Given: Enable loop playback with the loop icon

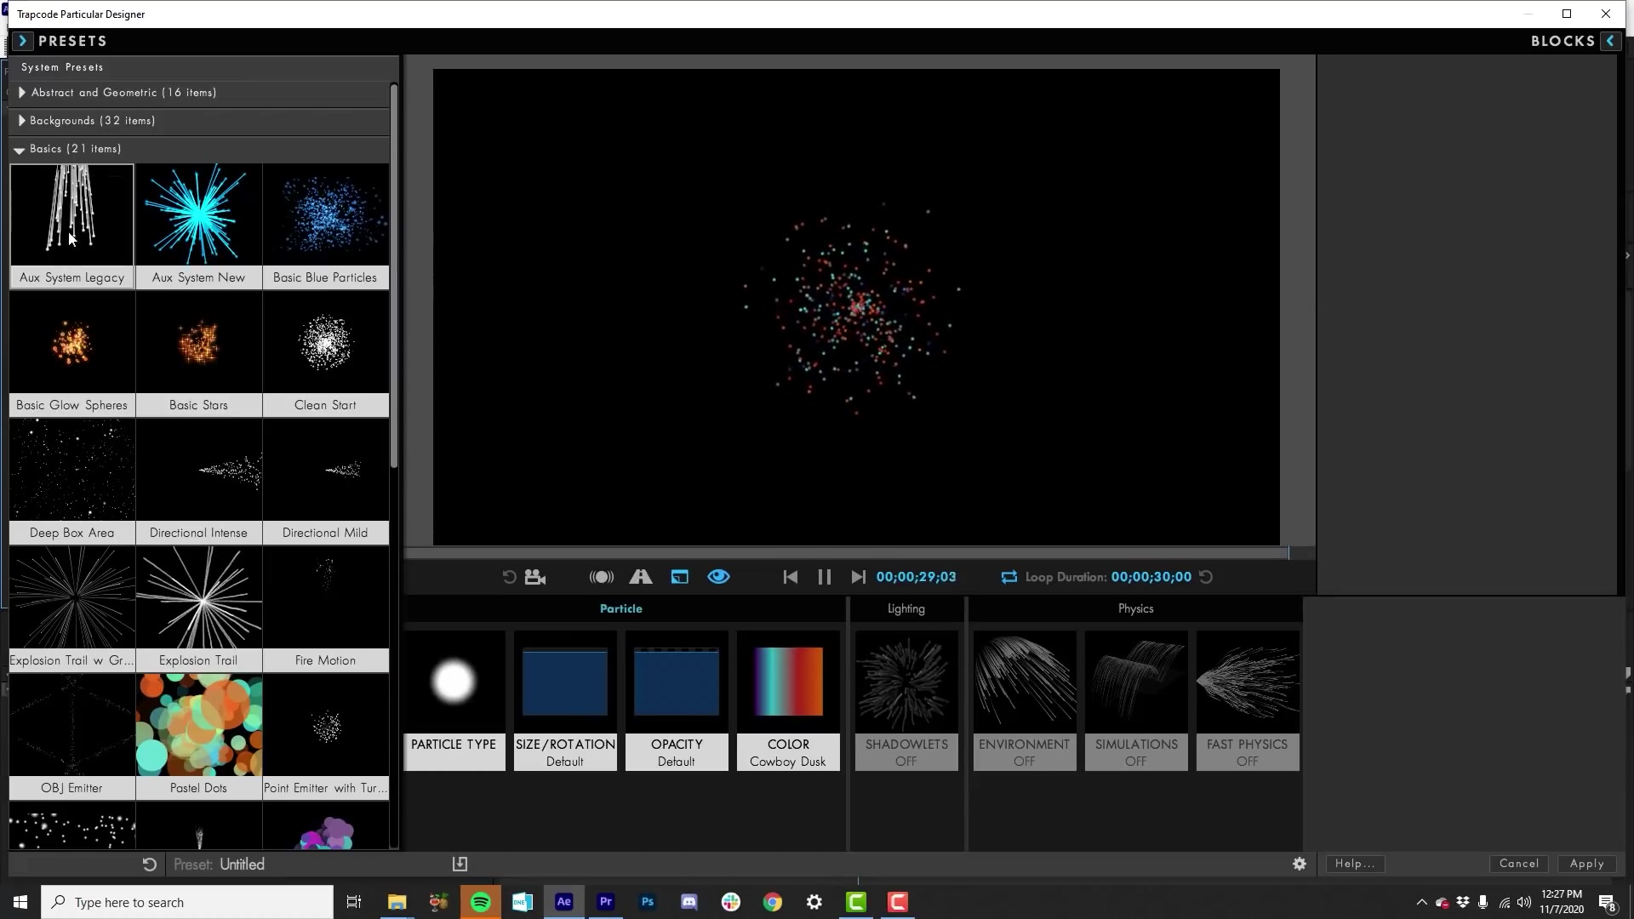Looking at the screenshot, I should [x=1008, y=576].
